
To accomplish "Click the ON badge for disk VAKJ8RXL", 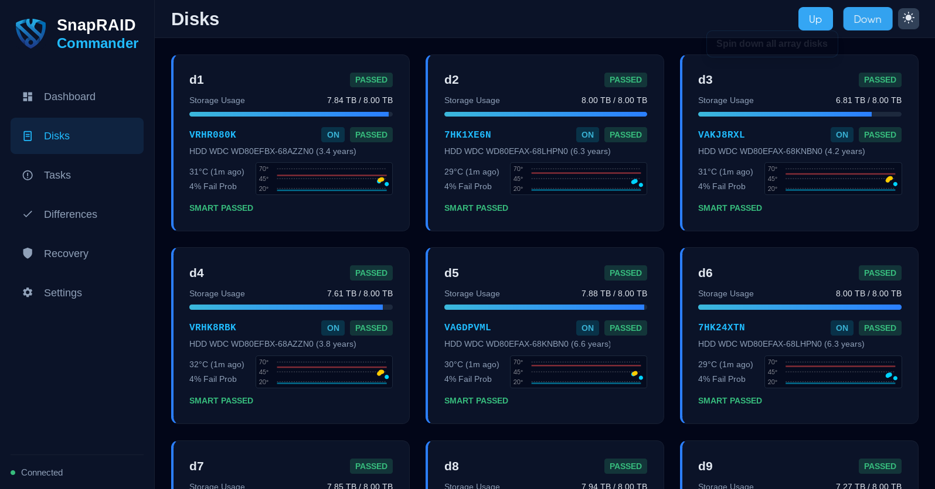I will click(842, 135).
